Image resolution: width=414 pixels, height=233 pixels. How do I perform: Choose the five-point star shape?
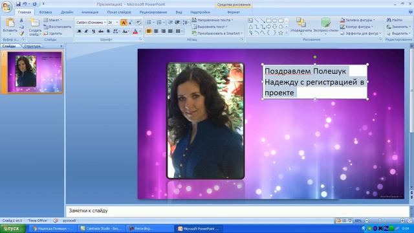281,33
